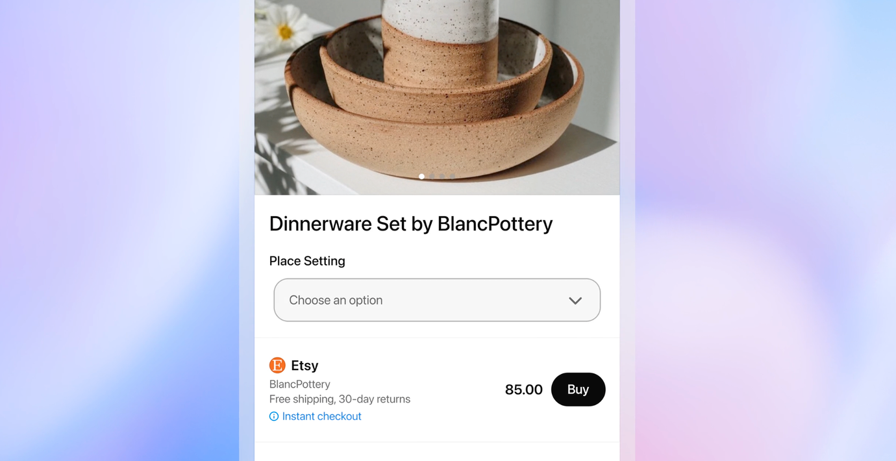Click the daisy flower in the photo
896x461 pixels.
[282, 28]
